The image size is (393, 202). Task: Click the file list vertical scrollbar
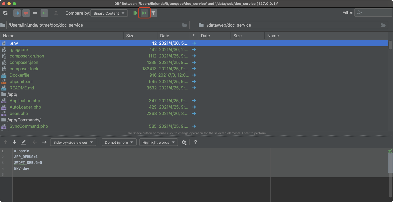390,45
